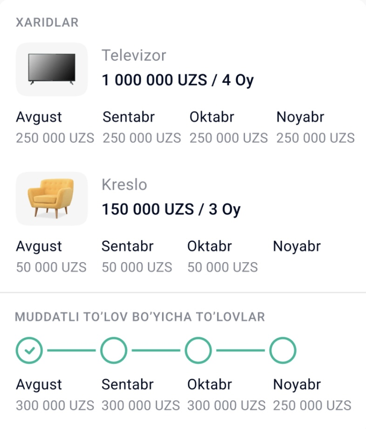Tap the Televizor product thumbnail

51,69
